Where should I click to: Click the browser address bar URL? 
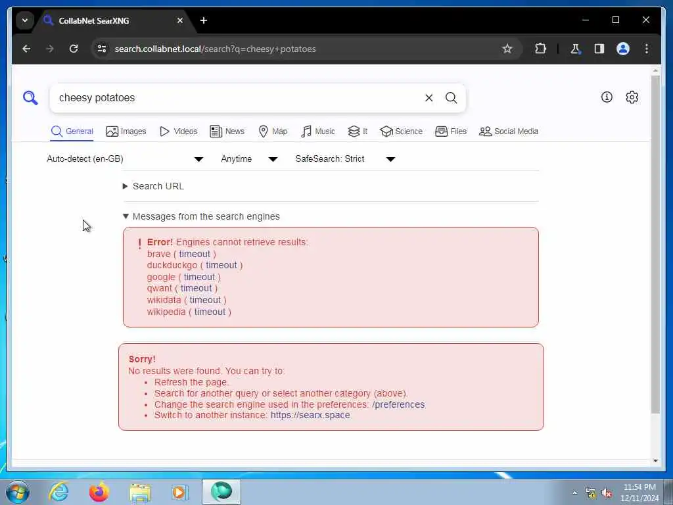[x=215, y=49]
